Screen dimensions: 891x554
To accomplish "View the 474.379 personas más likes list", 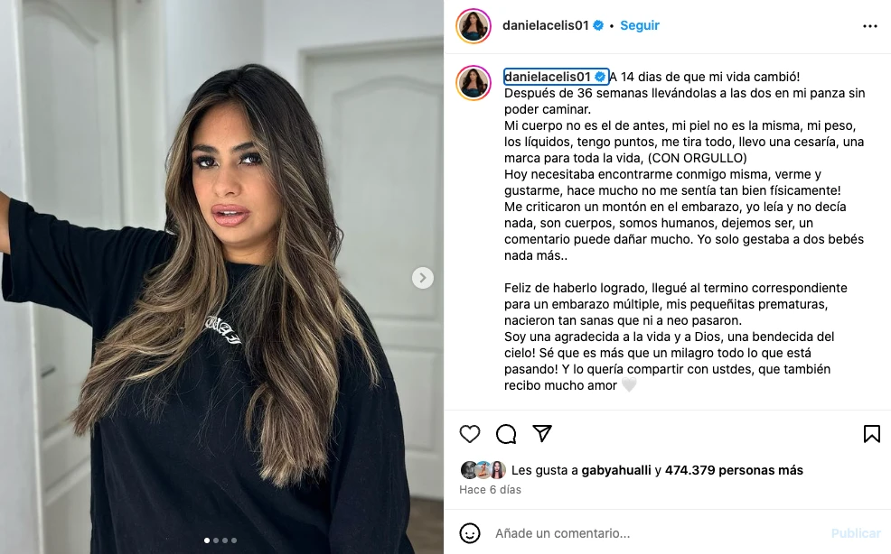I will pos(734,470).
